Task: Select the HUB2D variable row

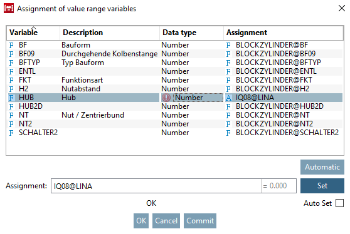Action: (x=175, y=106)
